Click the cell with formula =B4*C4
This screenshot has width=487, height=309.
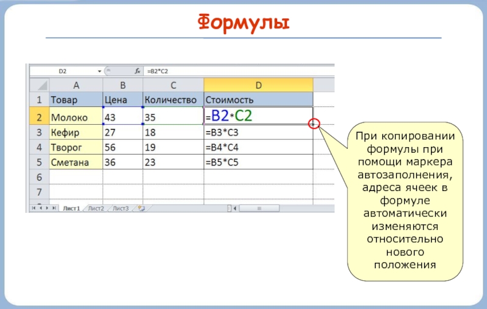point(258,147)
